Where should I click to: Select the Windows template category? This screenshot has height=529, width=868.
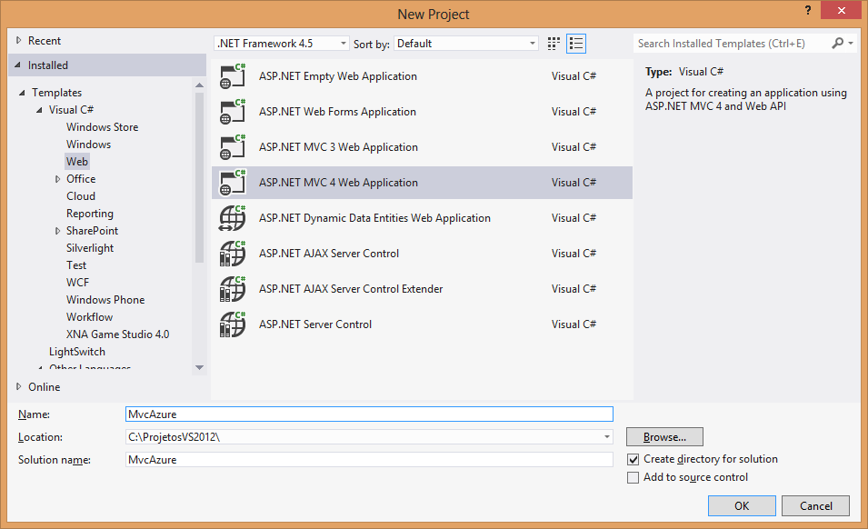tap(88, 145)
